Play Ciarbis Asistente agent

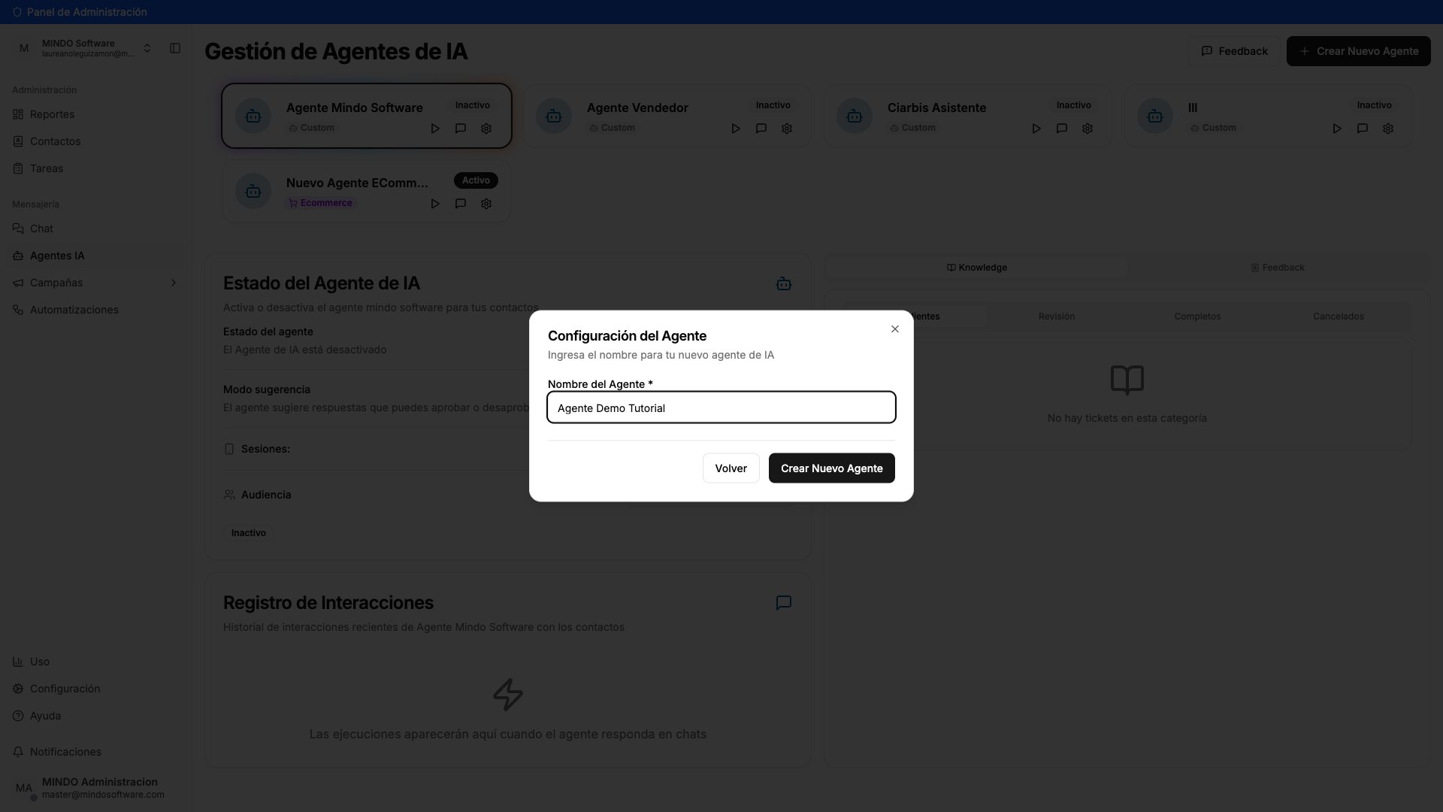pyautogui.click(x=1036, y=129)
